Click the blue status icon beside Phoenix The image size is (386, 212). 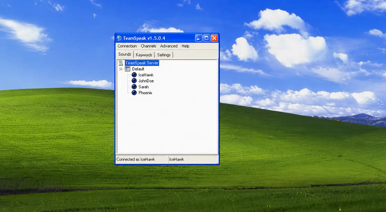[134, 93]
